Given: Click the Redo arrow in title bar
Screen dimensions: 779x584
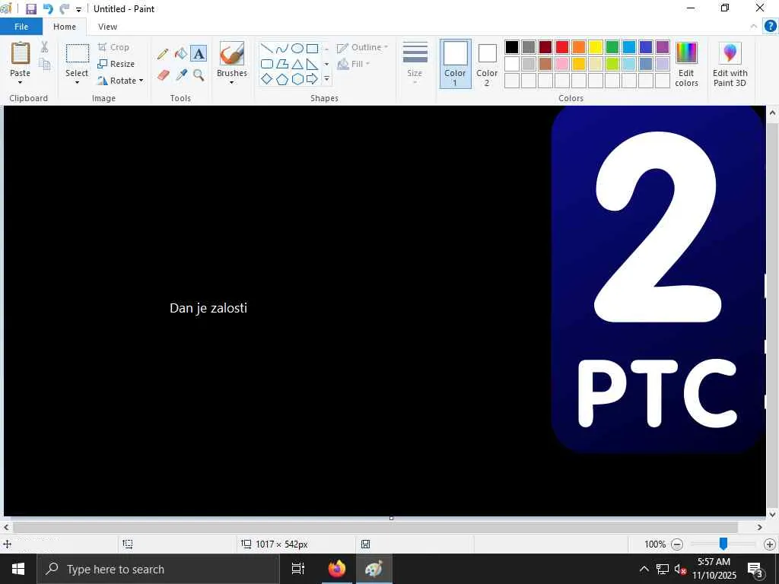Looking at the screenshot, I should [65, 9].
